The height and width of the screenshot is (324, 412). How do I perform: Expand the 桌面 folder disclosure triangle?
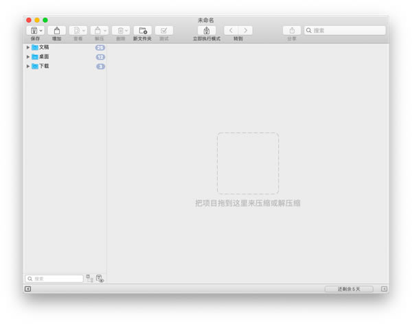[x=28, y=57]
